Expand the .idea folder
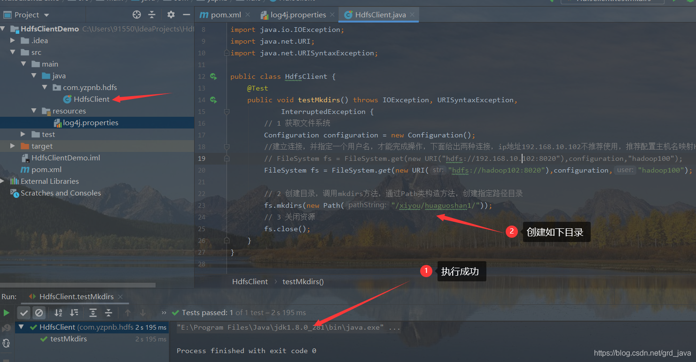Screen dimensions: 696x362 pyautogui.click(x=13, y=41)
